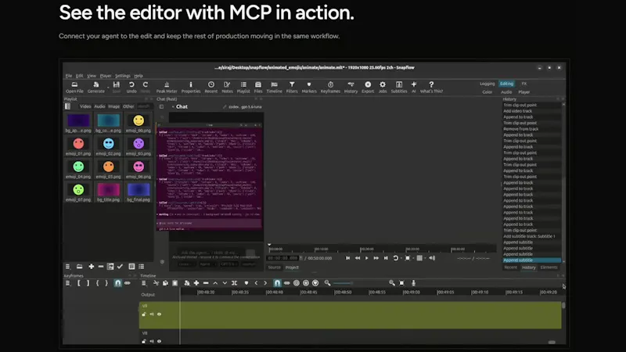
Task: Hide track V8 with eye icon
Action: [x=160, y=341]
